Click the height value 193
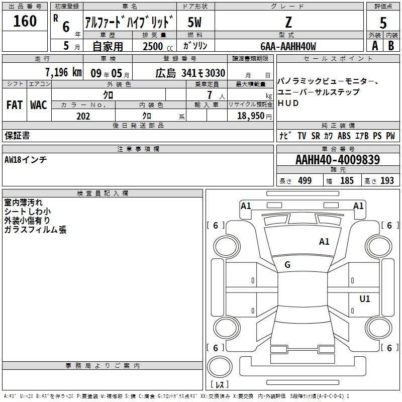The height and width of the screenshot is (402, 402). [387, 180]
